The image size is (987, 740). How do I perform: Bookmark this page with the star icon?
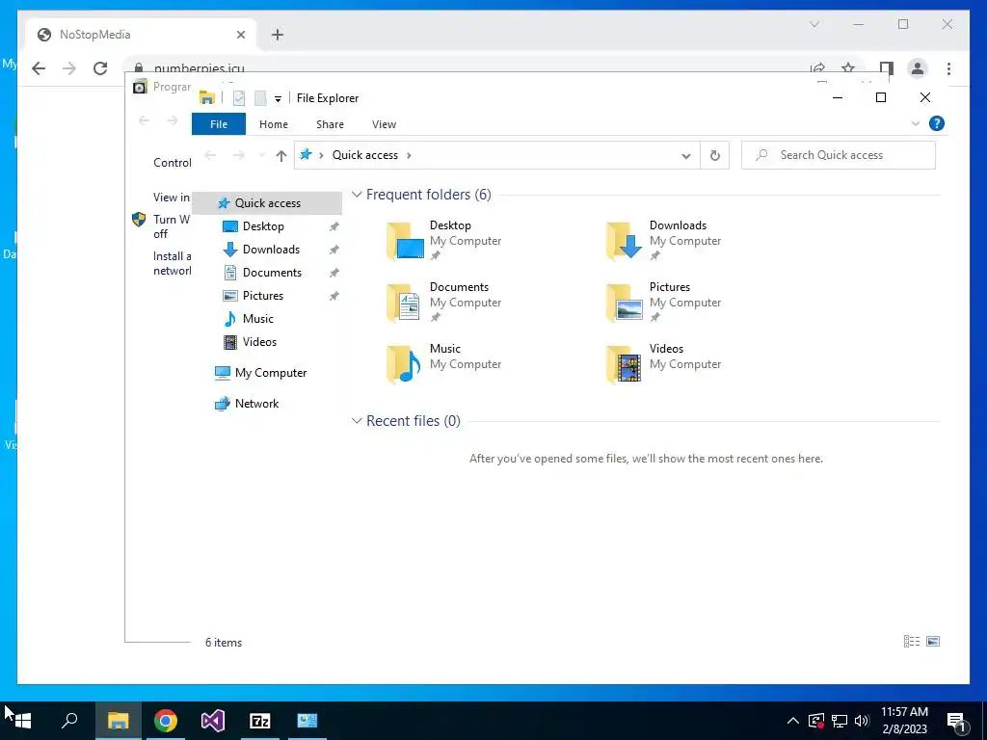point(848,68)
